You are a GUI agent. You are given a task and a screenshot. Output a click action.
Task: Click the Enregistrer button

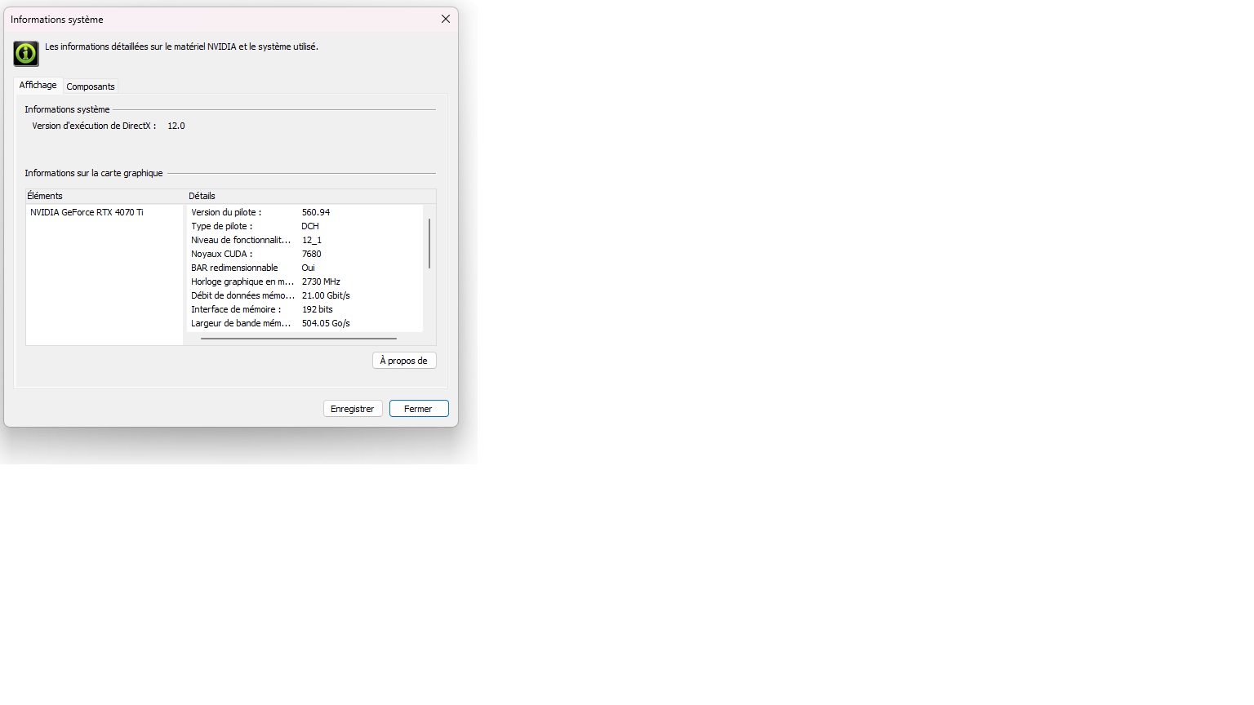(x=353, y=409)
